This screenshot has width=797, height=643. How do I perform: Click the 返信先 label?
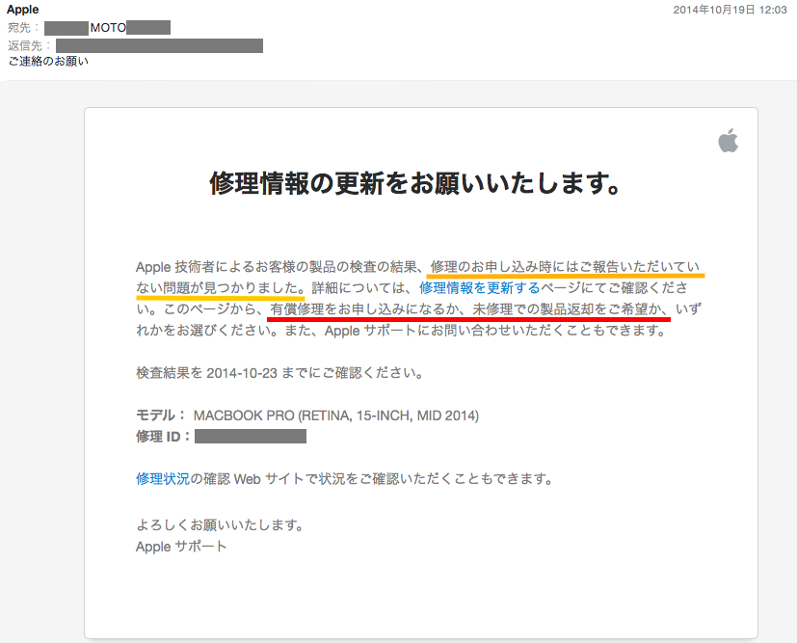[29, 45]
